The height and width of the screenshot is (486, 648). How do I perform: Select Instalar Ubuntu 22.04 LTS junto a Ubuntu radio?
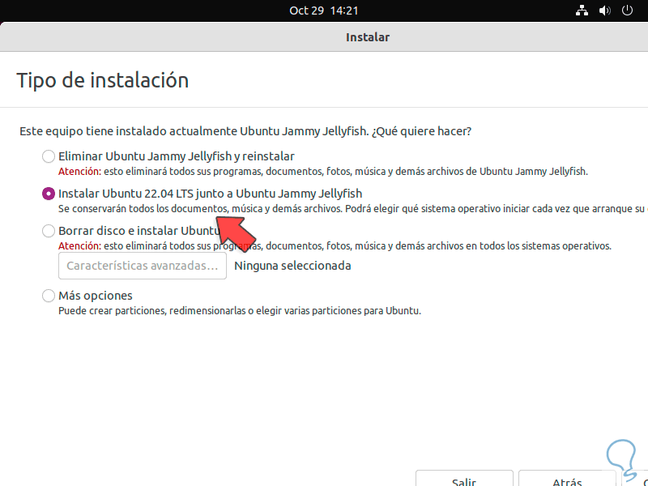tap(49, 194)
